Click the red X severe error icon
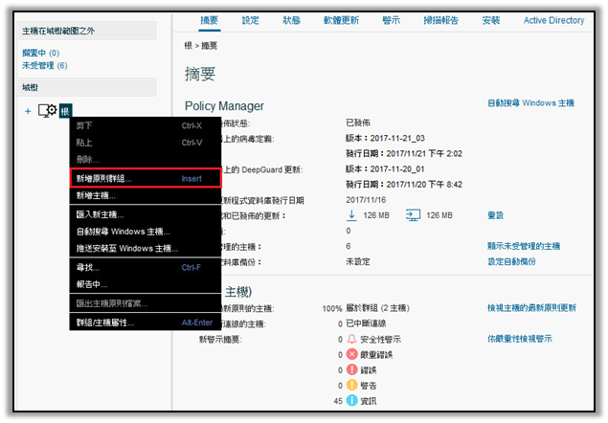This screenshot has height=423, width=608. click(x=351, y=354)
